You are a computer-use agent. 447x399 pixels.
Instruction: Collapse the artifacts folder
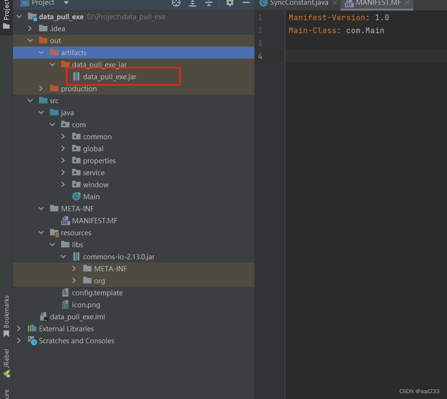pyautogui.click(x=41, y=52)
